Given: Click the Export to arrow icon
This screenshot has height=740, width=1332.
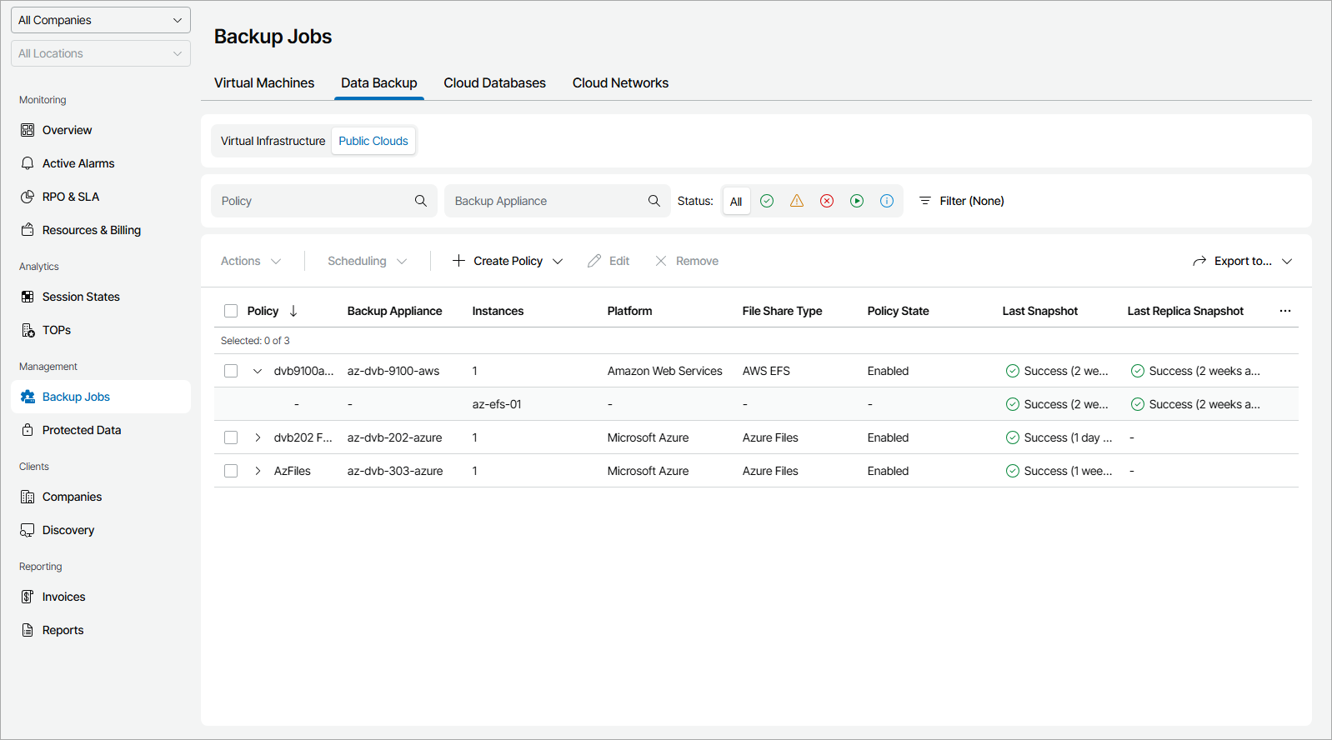Looking at the screenshot, I should pos(1199,261).
